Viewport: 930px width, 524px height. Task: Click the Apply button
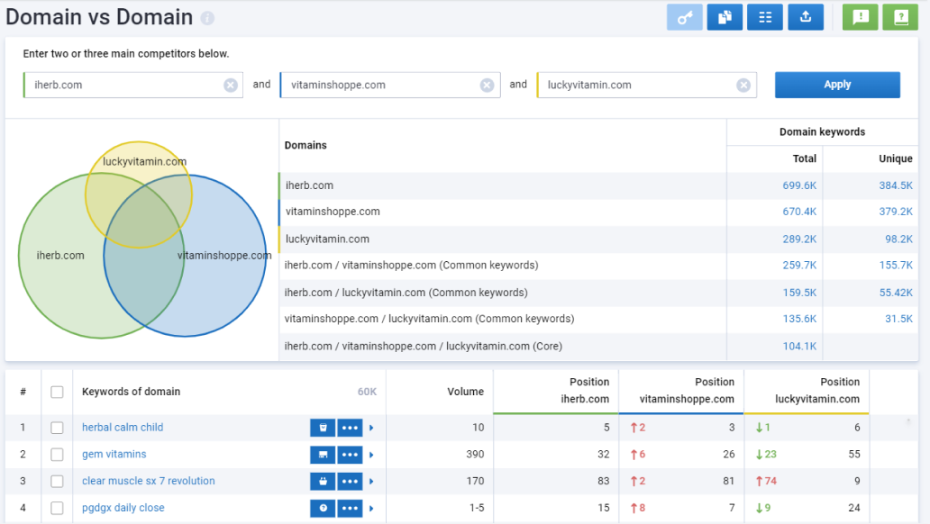pos(837,85)
